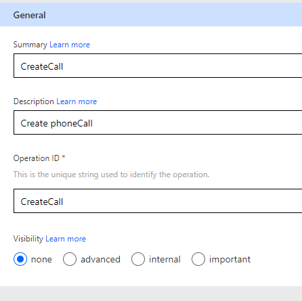Click the unique string helper text
The image size is (302, 301).
pyautogui.click(x=111, y=175)
